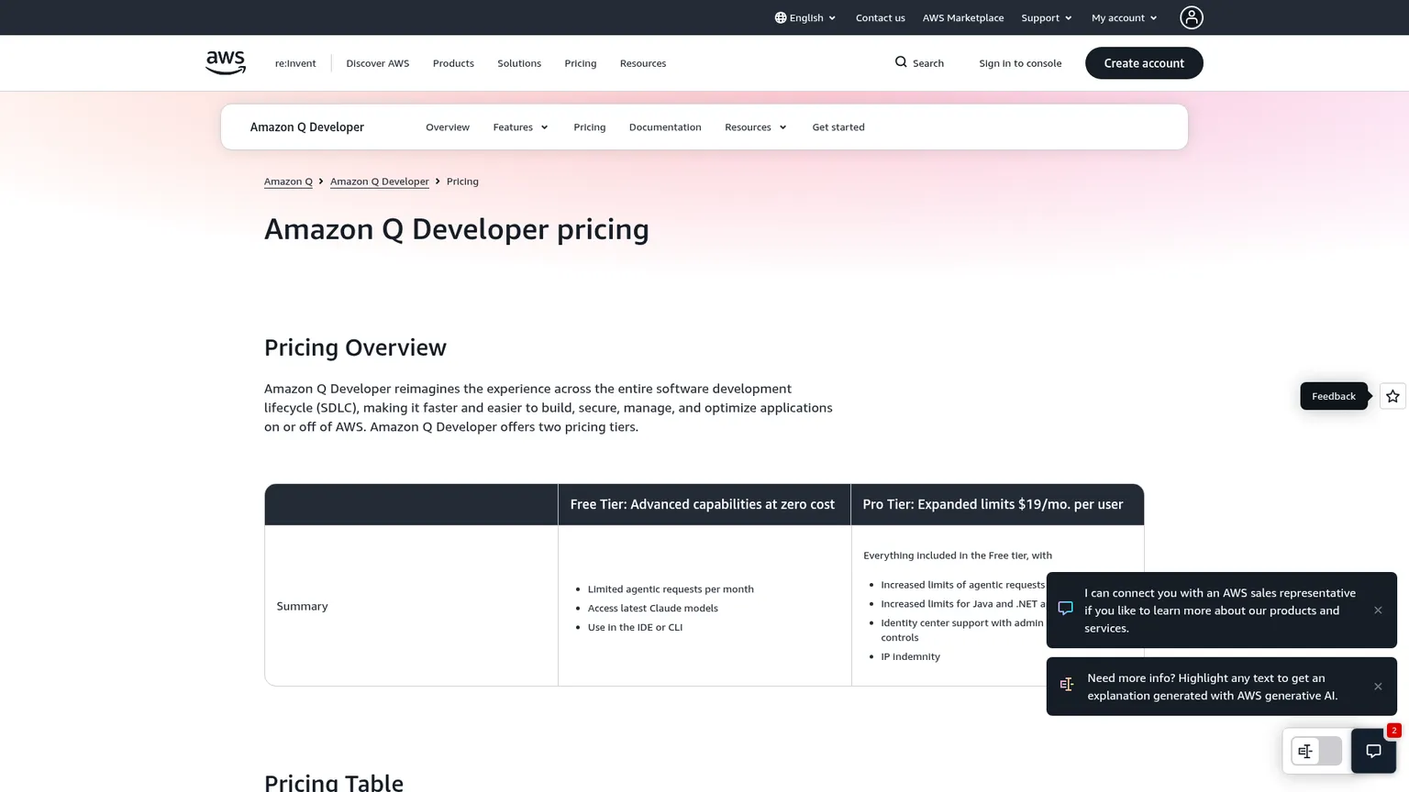
Task: Click the Get started link
Action: (x=838, y=127)
